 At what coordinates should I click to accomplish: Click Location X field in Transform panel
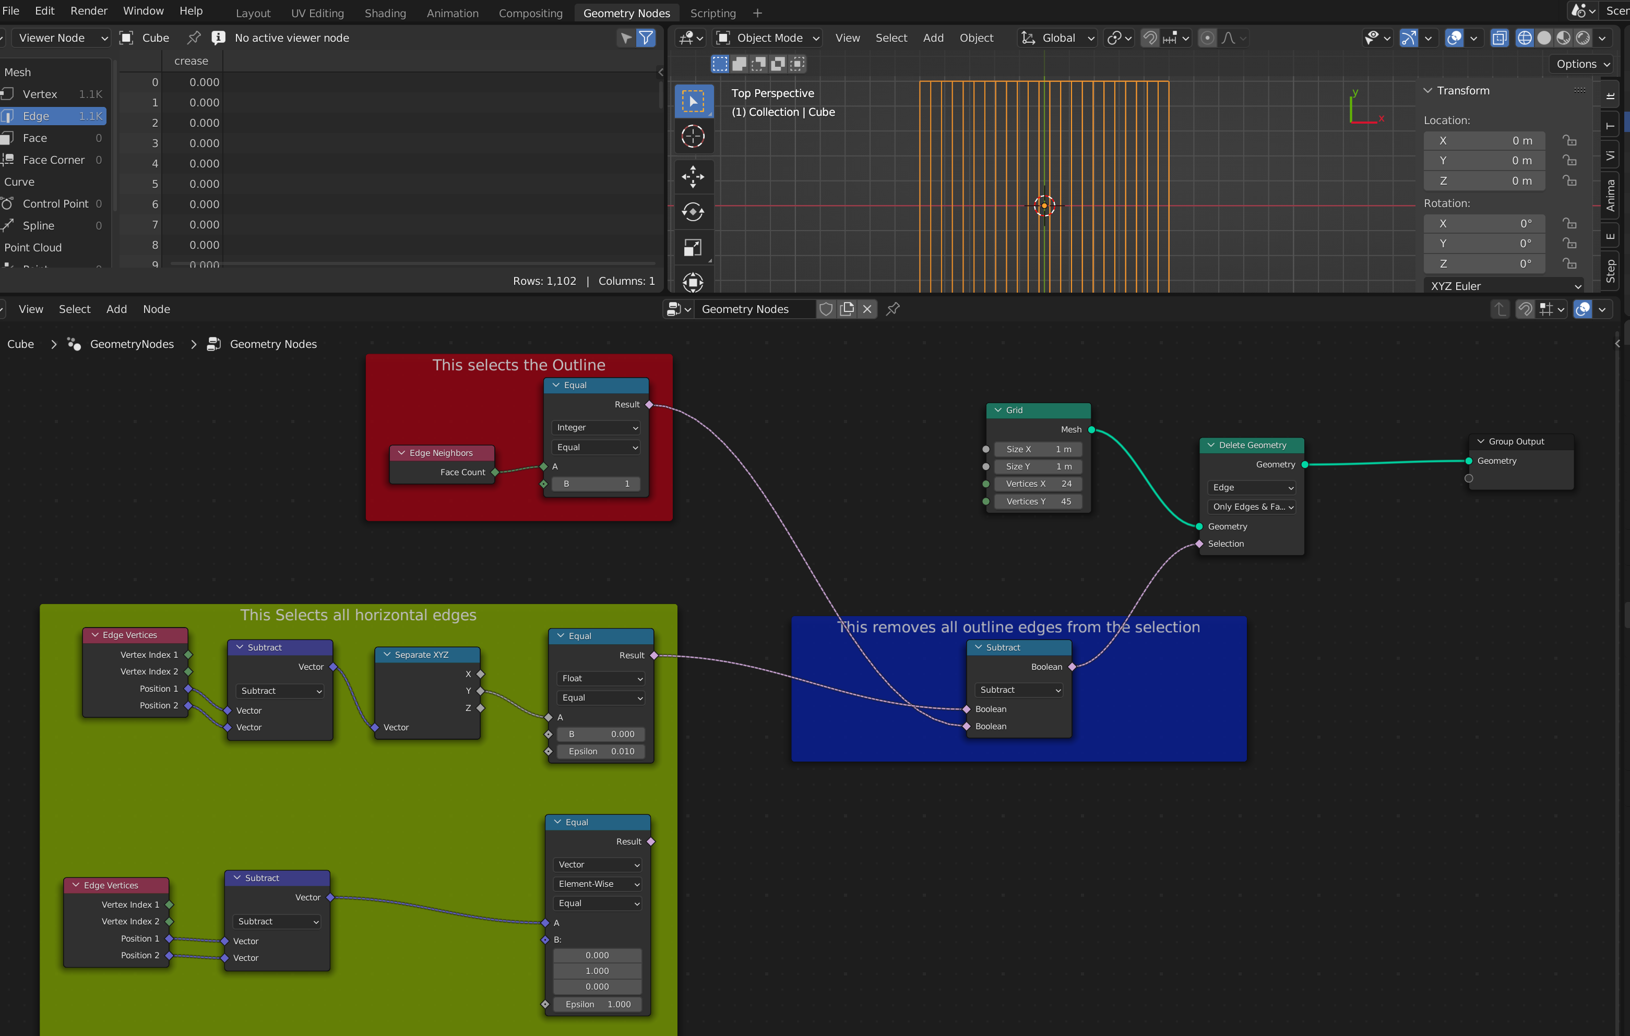pos(1484,141)
